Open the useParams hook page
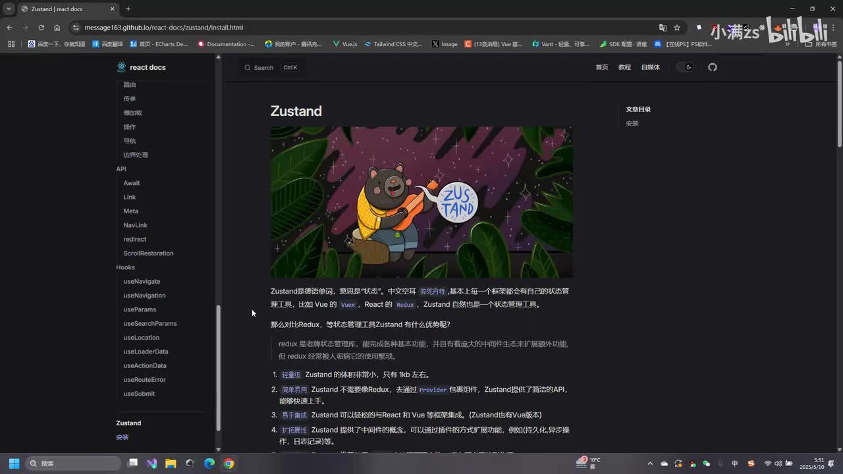The image size is (843, 474). click(140, 309)
